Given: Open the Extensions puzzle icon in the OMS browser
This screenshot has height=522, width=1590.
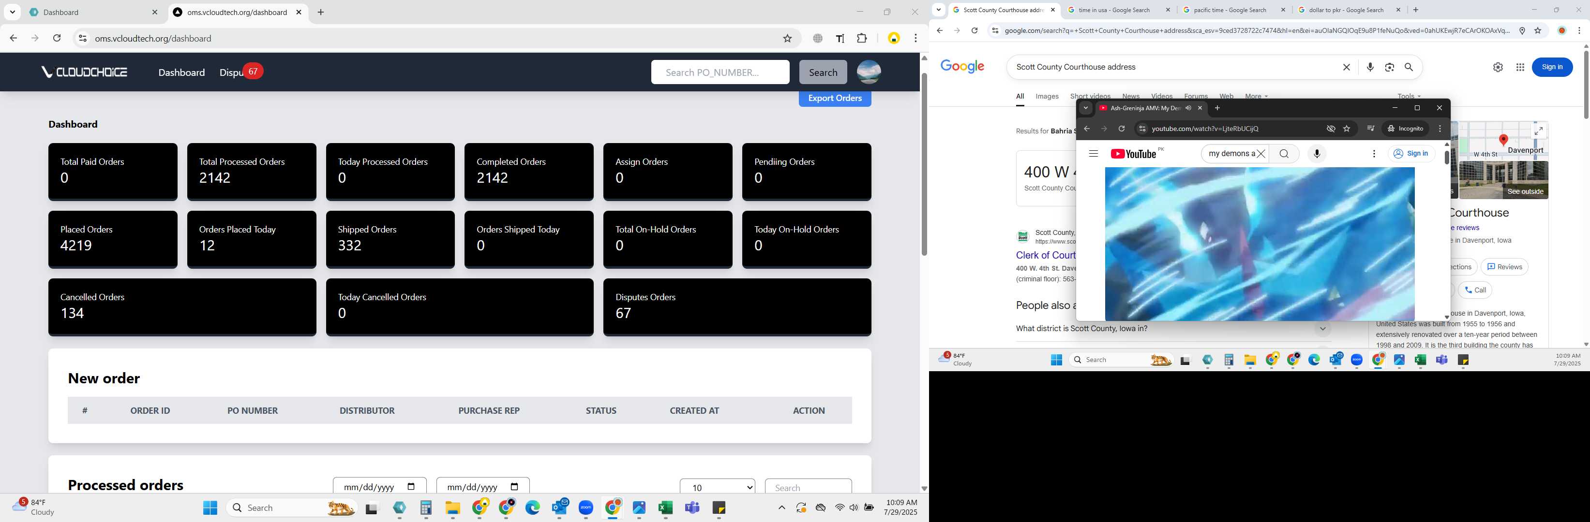Looking at the screenshot, I should tap(862, 38).
